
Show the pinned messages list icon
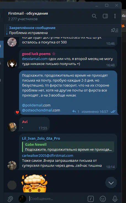[x=115, y=30]
